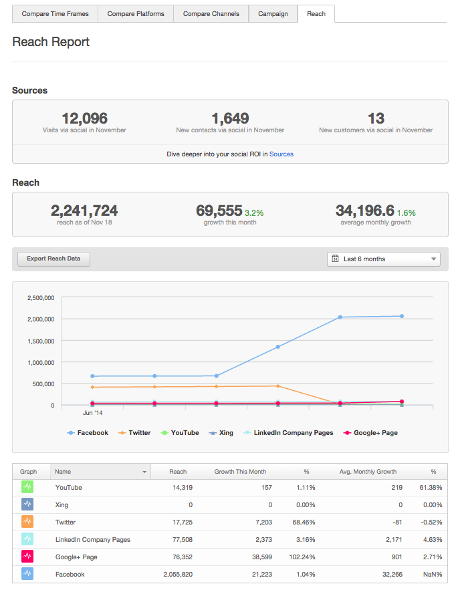Click YouTube row name in table
This screenshot has width=456, height=592.
(x=69, y=487)
